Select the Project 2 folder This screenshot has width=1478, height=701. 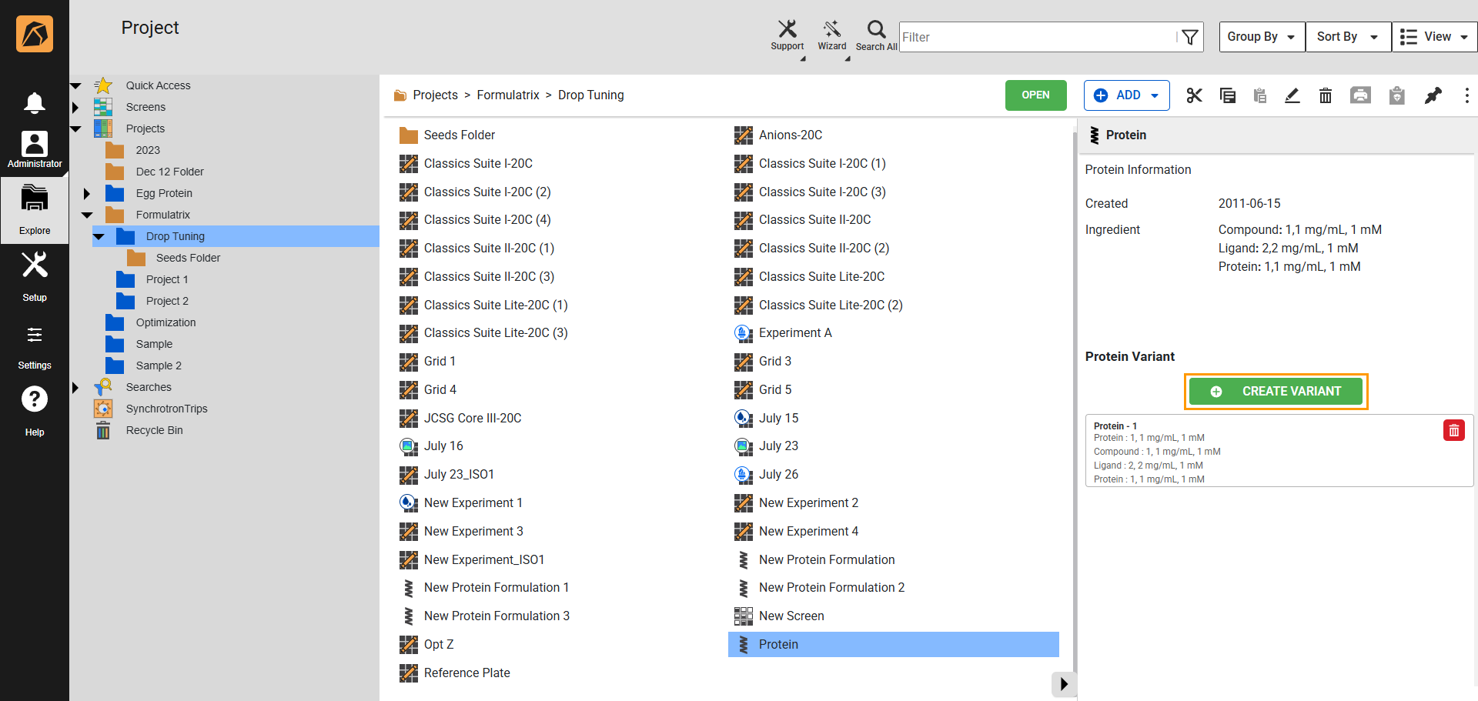point(167,301)
